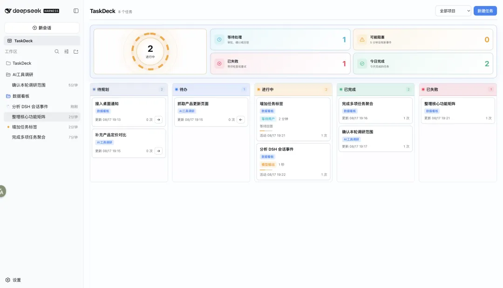
Task: Click the 模型输出 status tag
Action: coord(268,165)
